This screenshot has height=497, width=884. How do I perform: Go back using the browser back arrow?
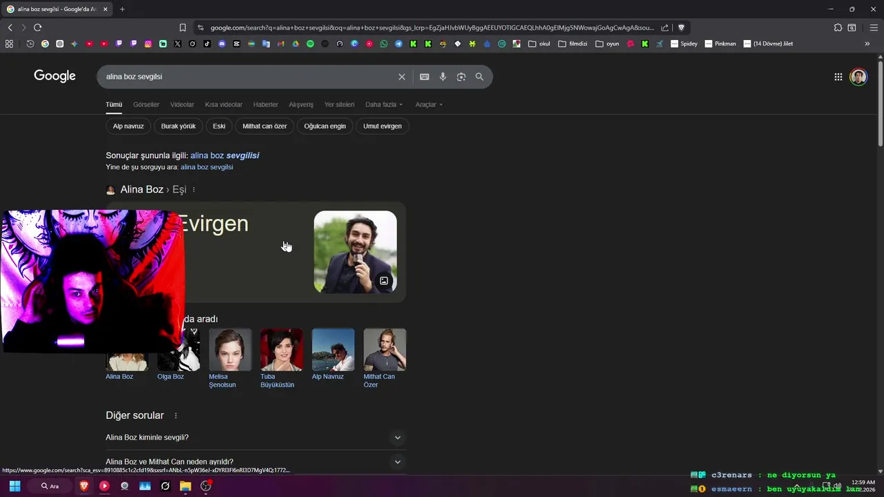click(10, 28)
